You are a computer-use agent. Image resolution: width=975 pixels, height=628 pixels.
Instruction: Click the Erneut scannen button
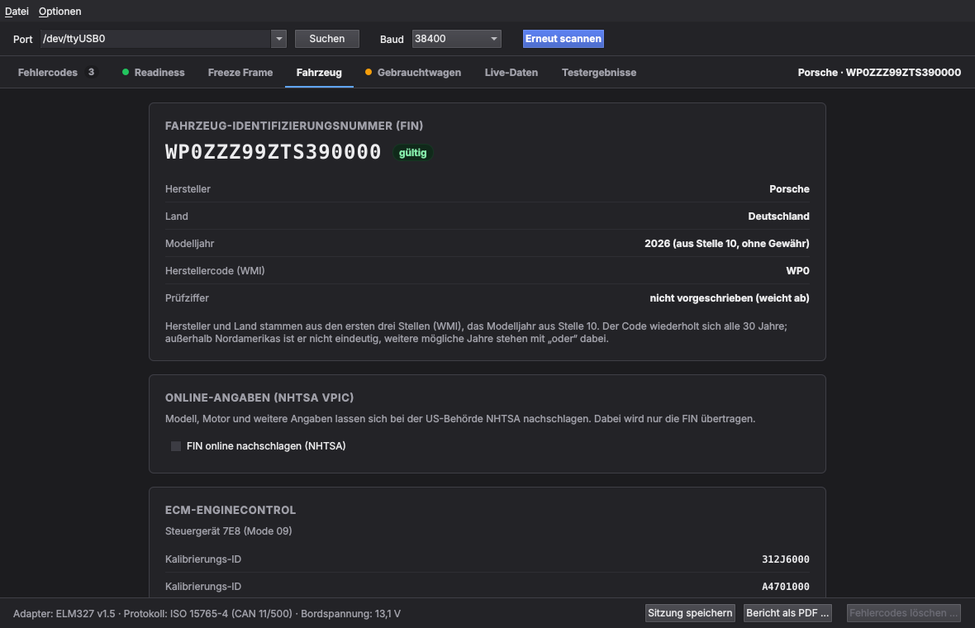pos(564,39)
